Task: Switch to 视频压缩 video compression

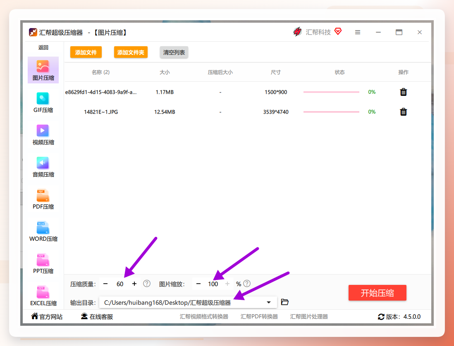Action: coord(43,135)
